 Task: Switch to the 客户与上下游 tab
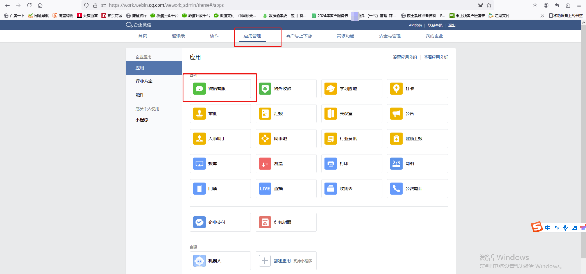(x=299, y=36)
